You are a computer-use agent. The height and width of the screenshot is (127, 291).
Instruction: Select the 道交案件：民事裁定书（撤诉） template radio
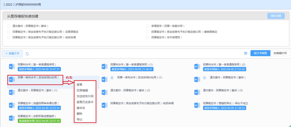(9, 26)
